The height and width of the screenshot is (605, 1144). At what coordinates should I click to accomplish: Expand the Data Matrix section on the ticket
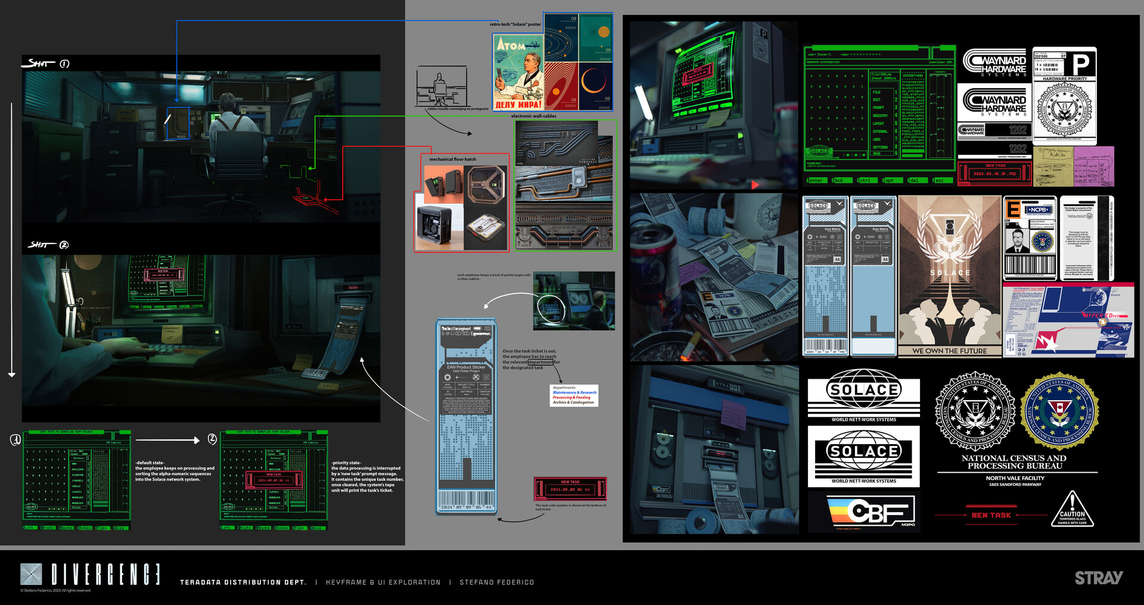(832, 229)
